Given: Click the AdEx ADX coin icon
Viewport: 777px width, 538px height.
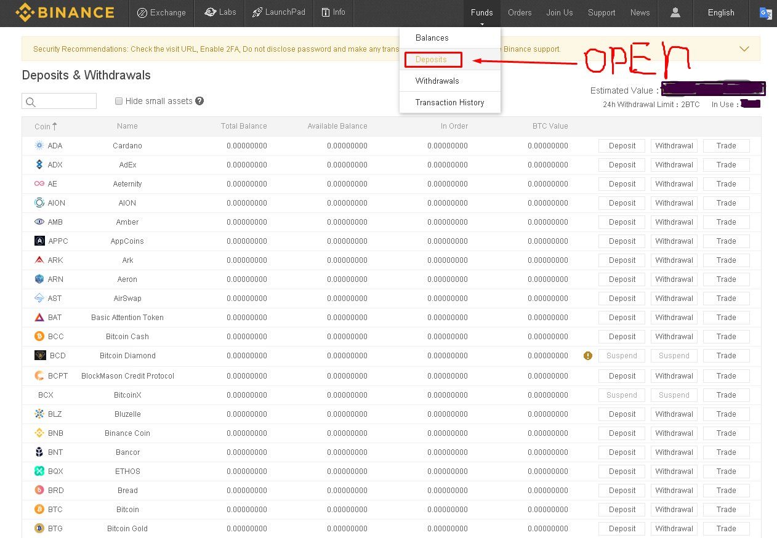Looking at the screenshot, I should click(x=39, y=165).
